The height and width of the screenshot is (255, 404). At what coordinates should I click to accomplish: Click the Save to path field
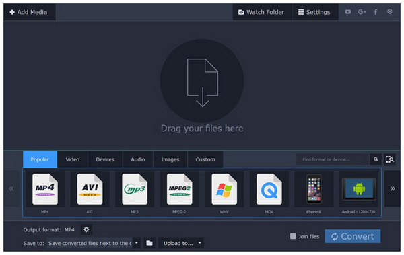click(90, 243)
